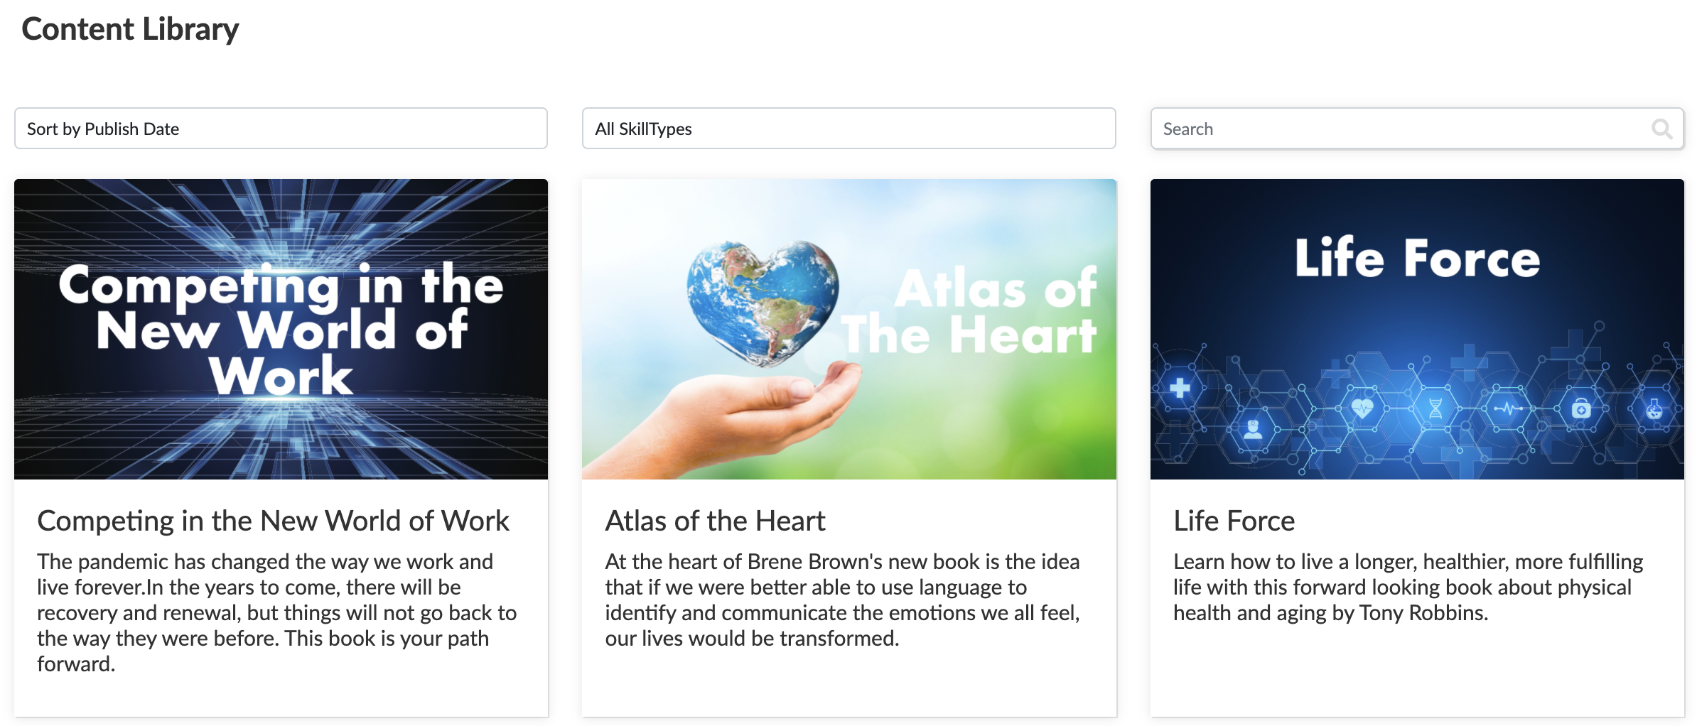Click the lab flask icon
The height and width of the screenshot is (726, 1697).
[x=1654, y=409]
